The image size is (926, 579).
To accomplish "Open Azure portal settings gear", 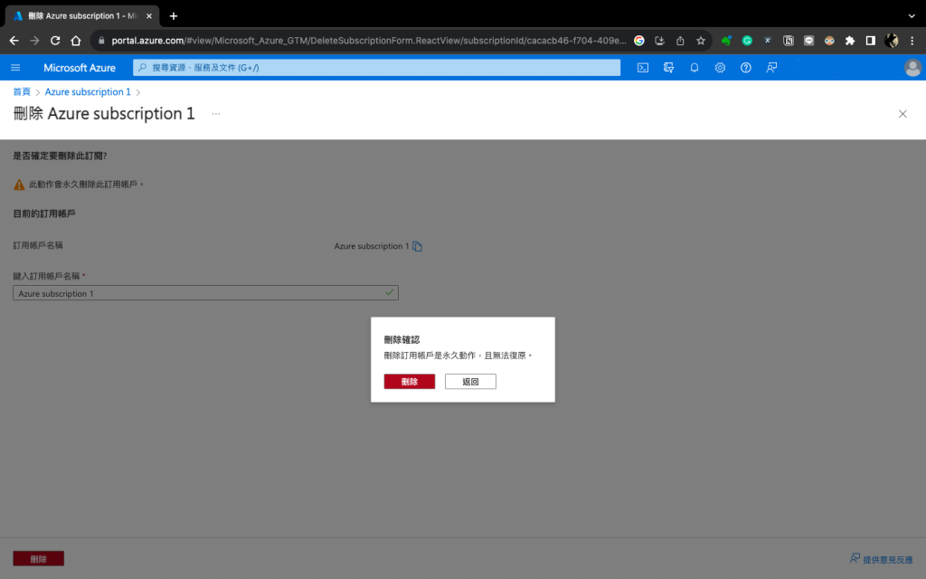I will 720,68.
